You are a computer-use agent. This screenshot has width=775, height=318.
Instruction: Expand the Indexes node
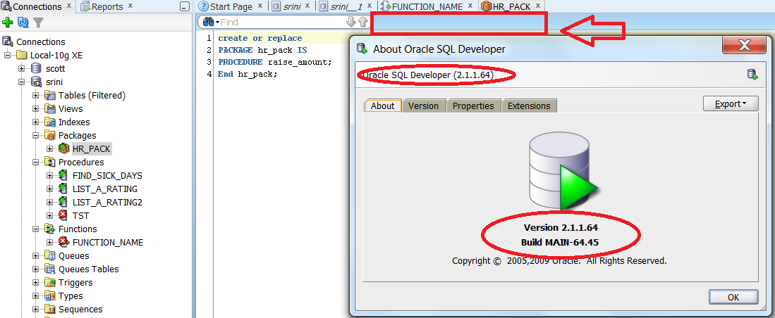(35, 122)
